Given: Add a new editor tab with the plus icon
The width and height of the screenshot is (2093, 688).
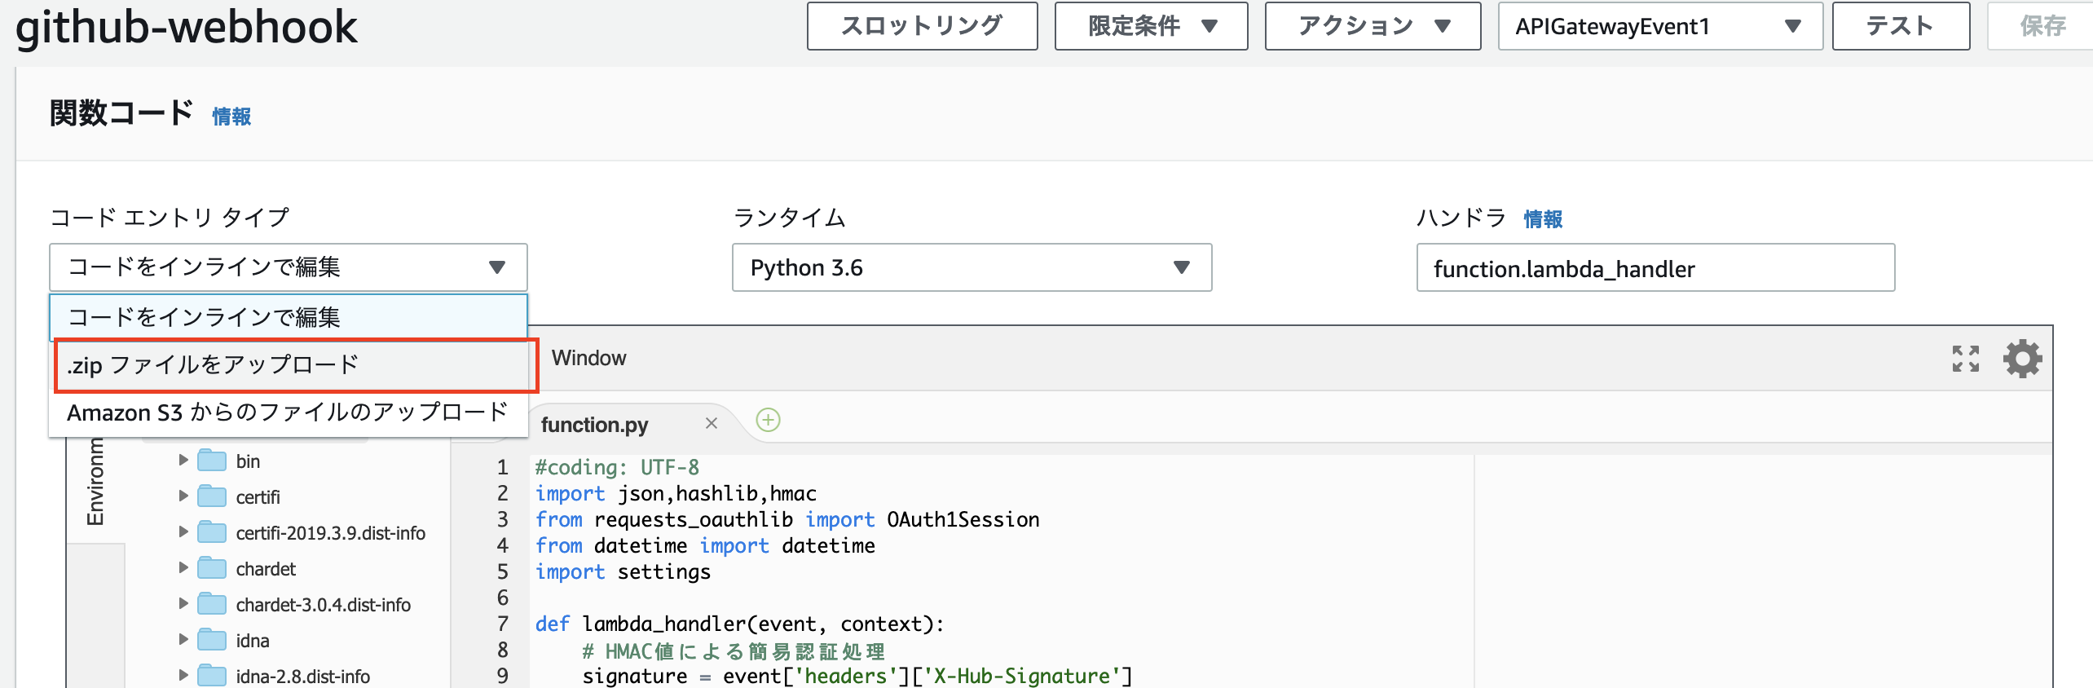Looking at the screenshot, I should (768, 420).
